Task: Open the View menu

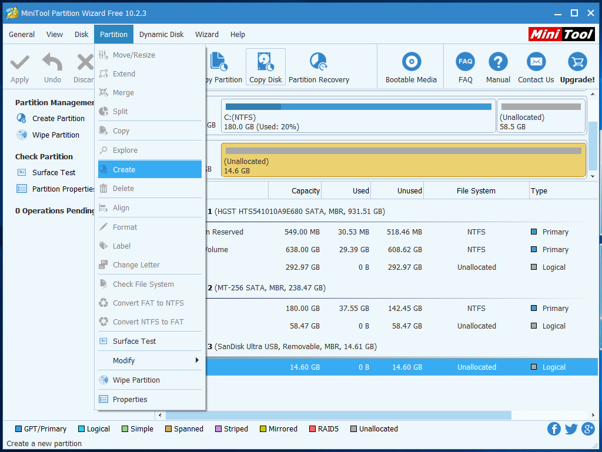Action: pyautogui.click(x=55, y=35)
